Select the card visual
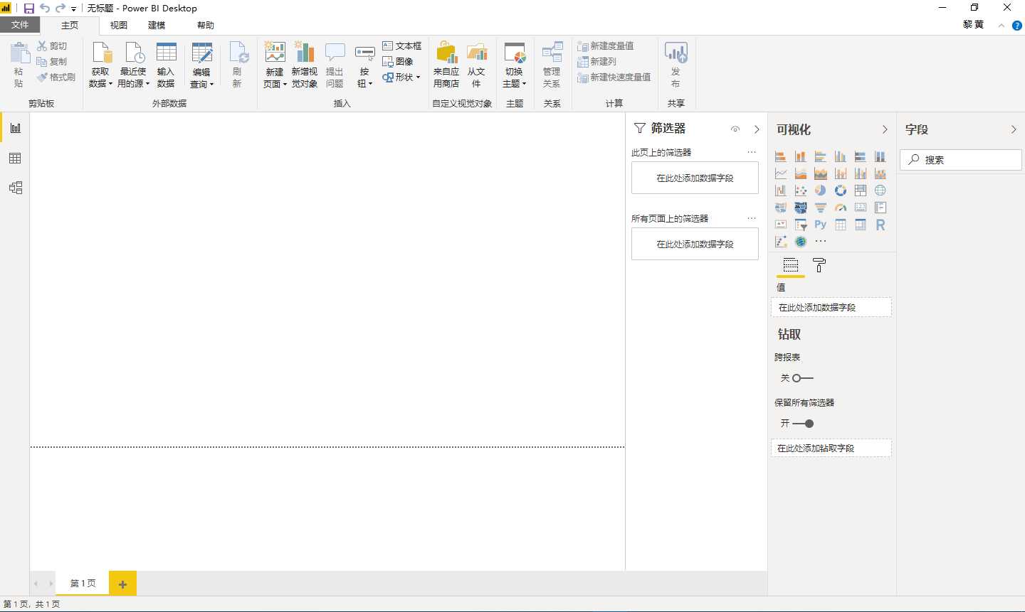Screen dimensions: 1025x612 tap(861, 208)
